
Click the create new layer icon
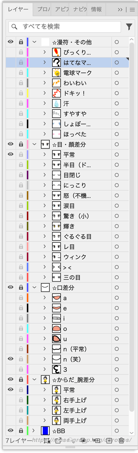(109, 440)
